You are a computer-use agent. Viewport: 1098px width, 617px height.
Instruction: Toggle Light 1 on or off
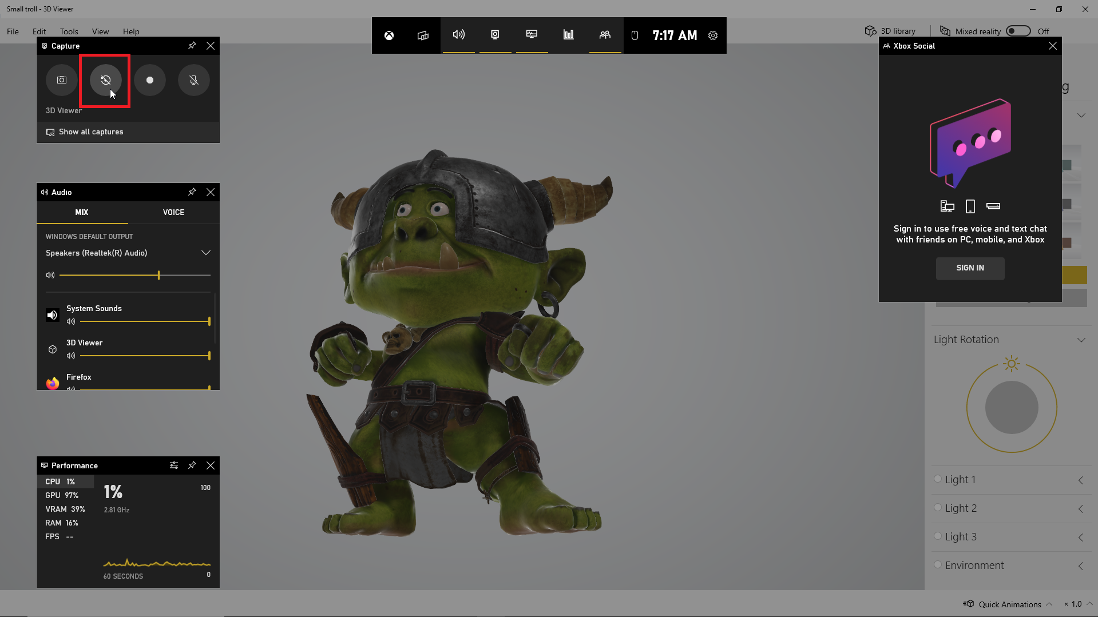coord(938,479)
